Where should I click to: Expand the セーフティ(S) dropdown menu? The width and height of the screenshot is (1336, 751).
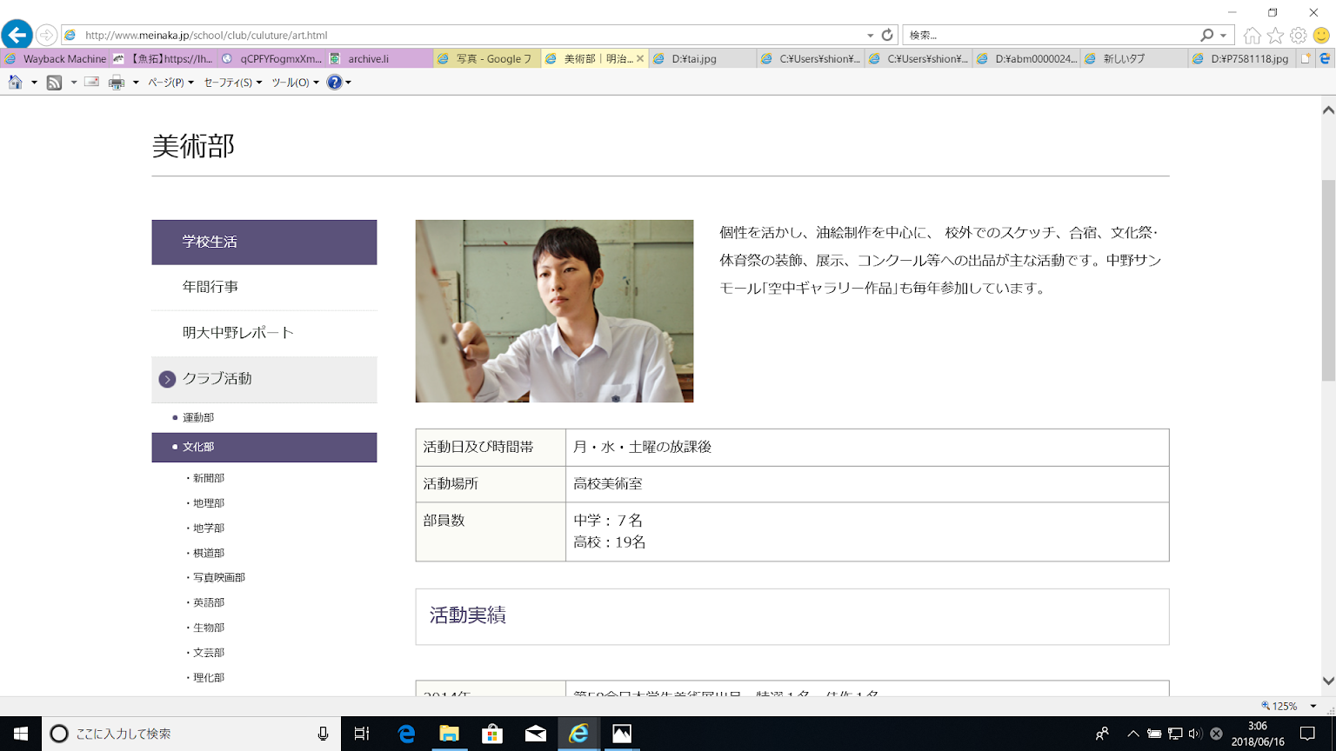tap(232, 83)
